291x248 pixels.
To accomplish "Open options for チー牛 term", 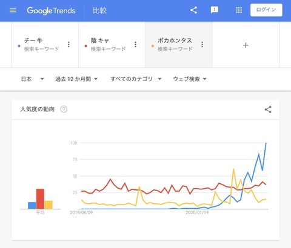I will pyautogui.click(x=69, y=45).
